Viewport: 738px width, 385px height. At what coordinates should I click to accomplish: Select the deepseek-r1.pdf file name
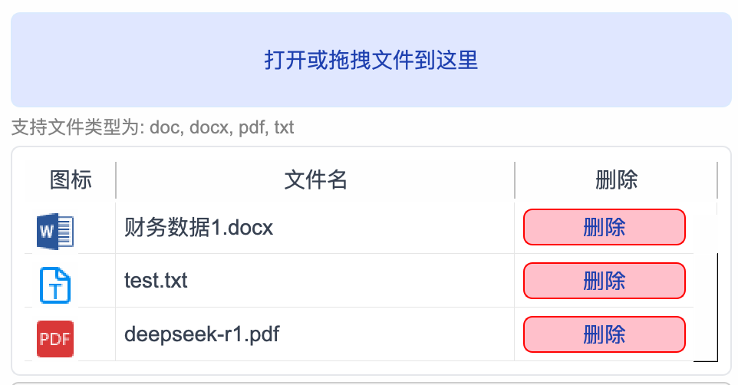point(202,334)
